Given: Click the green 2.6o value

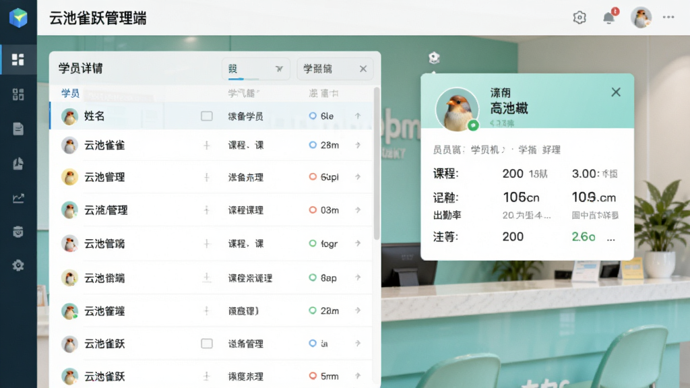Looking at the screenshot, I should click(x=583, y=236).
